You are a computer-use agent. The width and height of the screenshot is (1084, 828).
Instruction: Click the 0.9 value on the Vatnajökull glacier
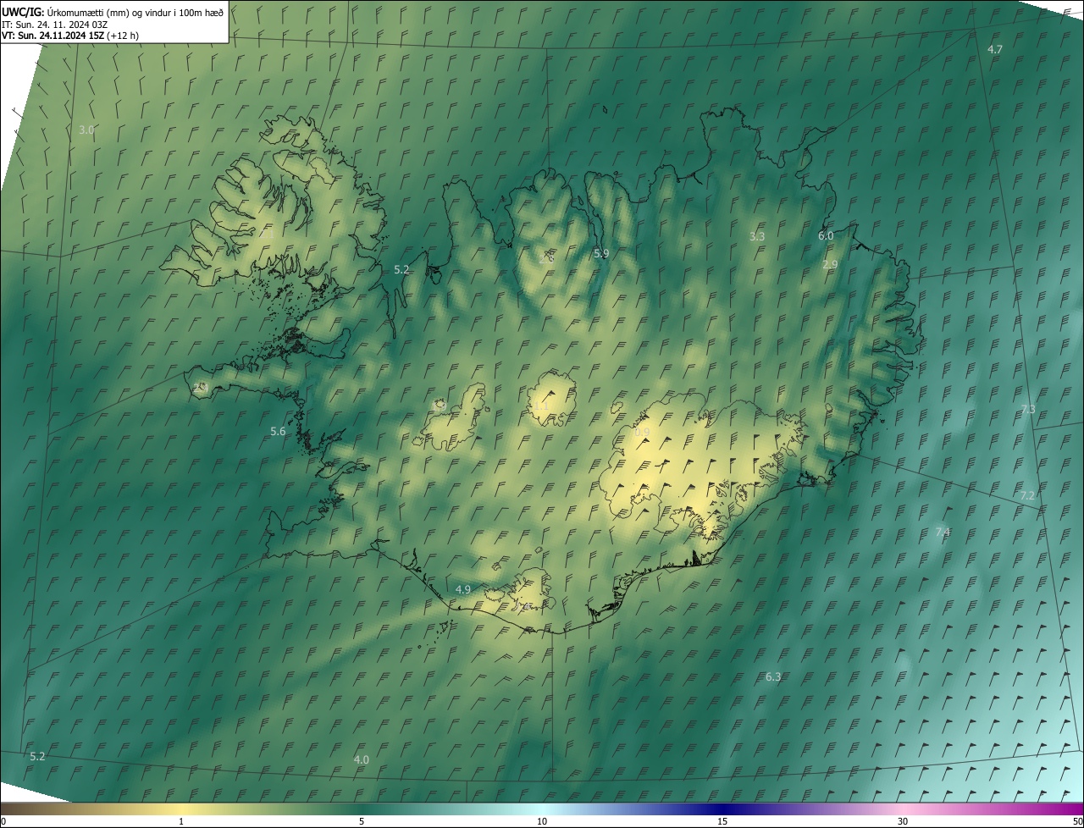coord(642,432)
